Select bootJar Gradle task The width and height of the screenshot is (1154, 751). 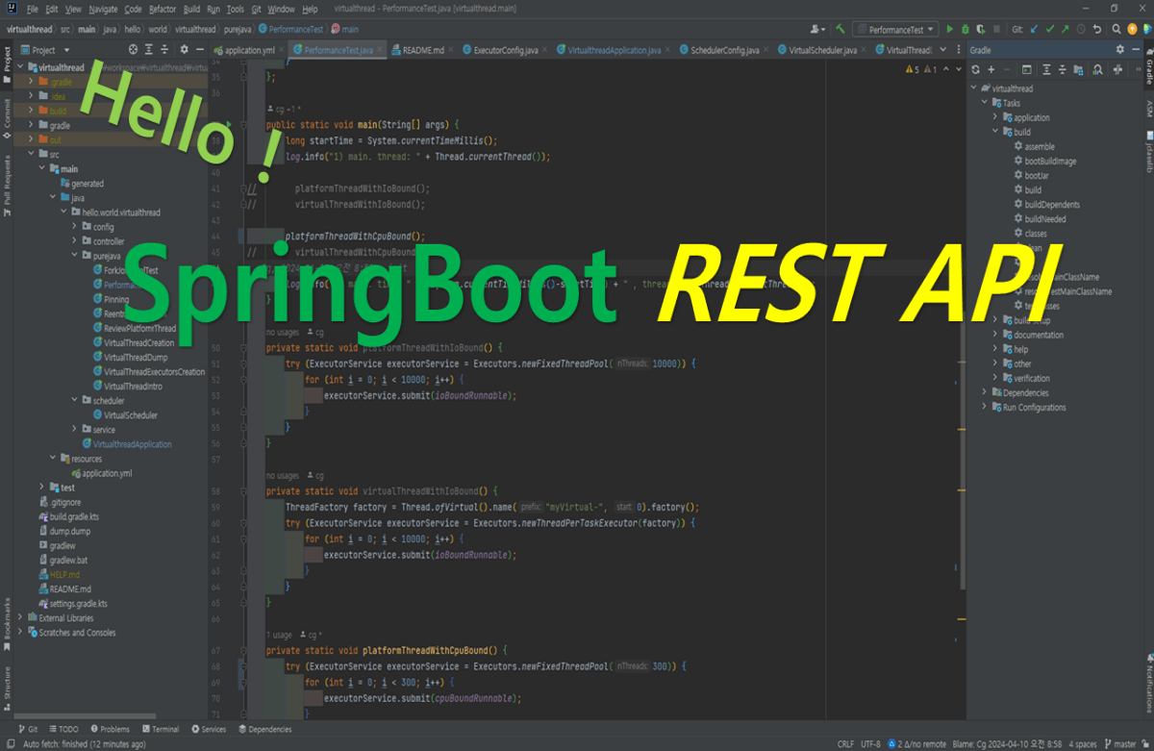[1035, 176]
